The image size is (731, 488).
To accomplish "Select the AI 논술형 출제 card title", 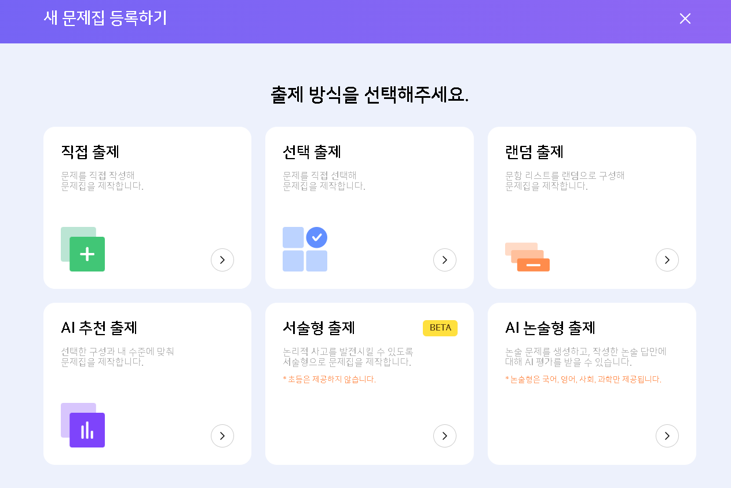I will 550,328.
